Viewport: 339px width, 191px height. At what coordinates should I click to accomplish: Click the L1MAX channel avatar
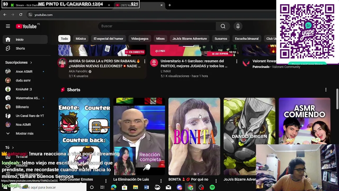[x=154, y=63]
